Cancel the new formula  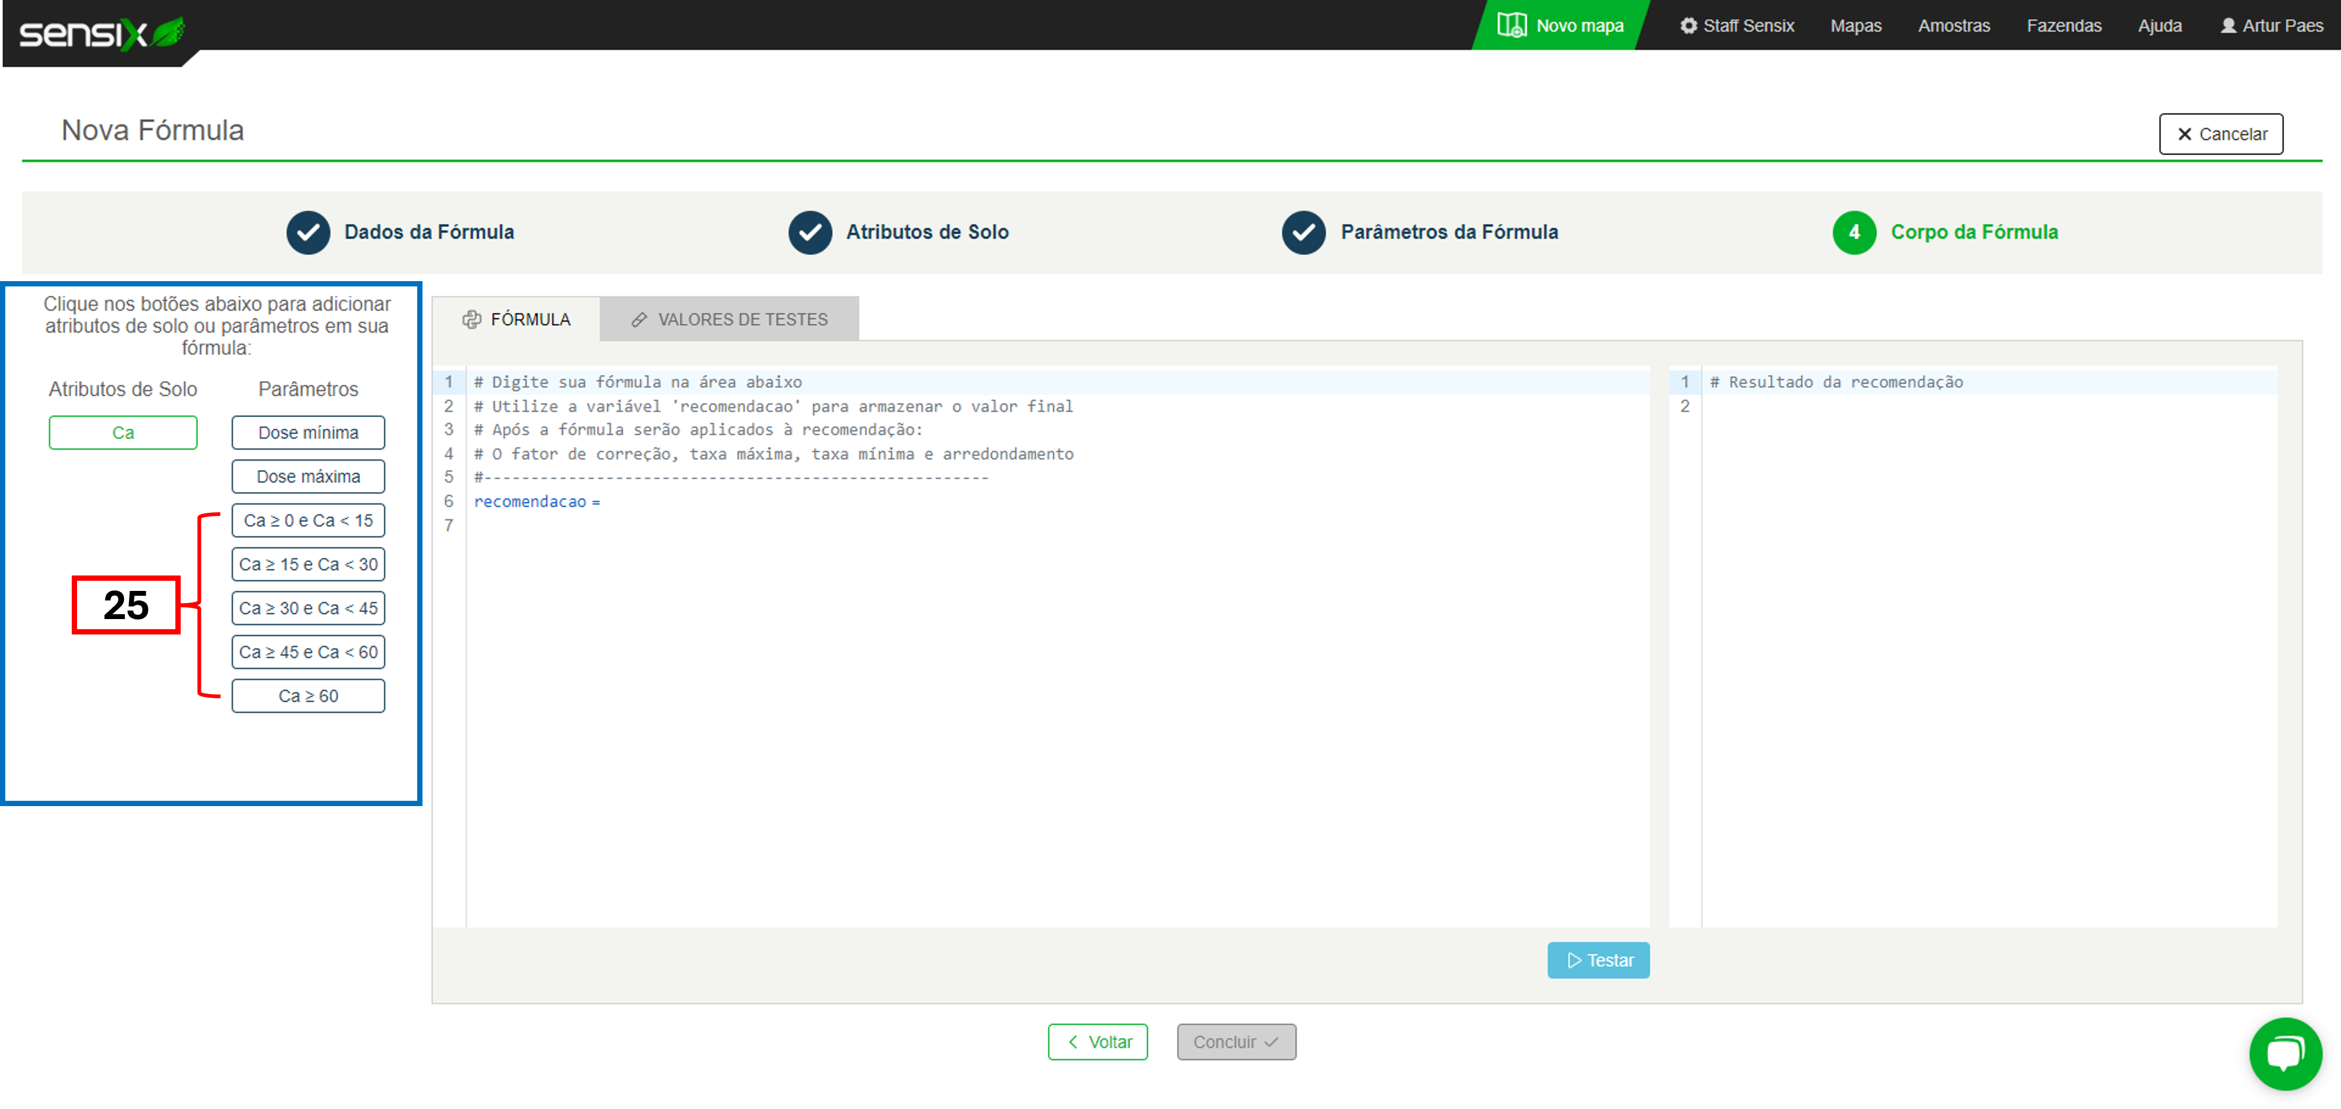click(x=2220, y=134)
